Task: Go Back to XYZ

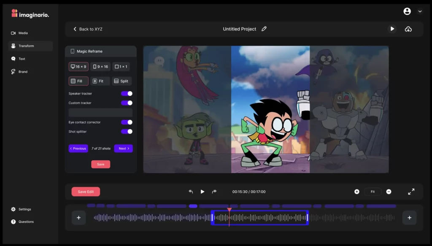Action: (88, 29)
